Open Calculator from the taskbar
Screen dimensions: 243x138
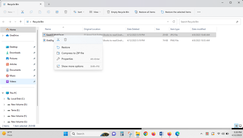pyautogui.click(x=122, y=134)
